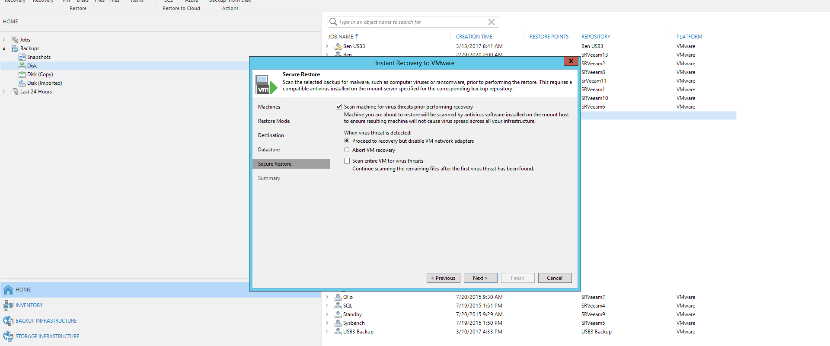Viewport: 830px width, 346px height.
Task: Click the Ben USB3 job icon
Action: (338, 46)
